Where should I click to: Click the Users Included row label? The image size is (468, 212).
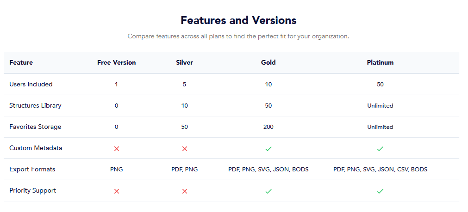click(31, 85)
